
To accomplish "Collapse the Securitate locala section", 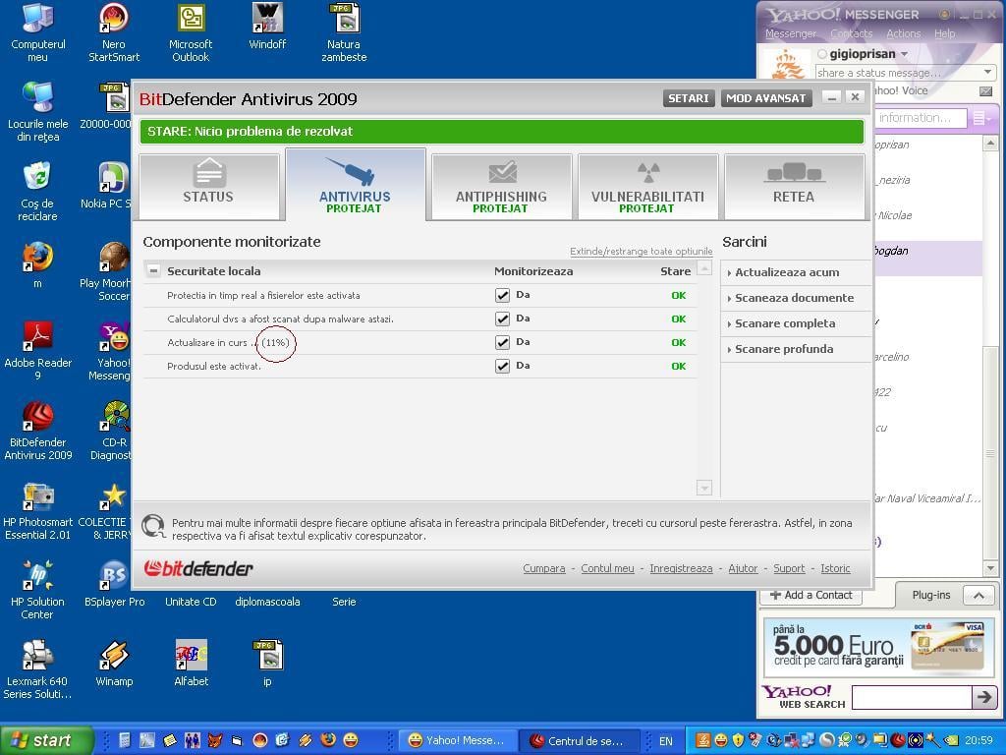I will click(x=153, y=271).
